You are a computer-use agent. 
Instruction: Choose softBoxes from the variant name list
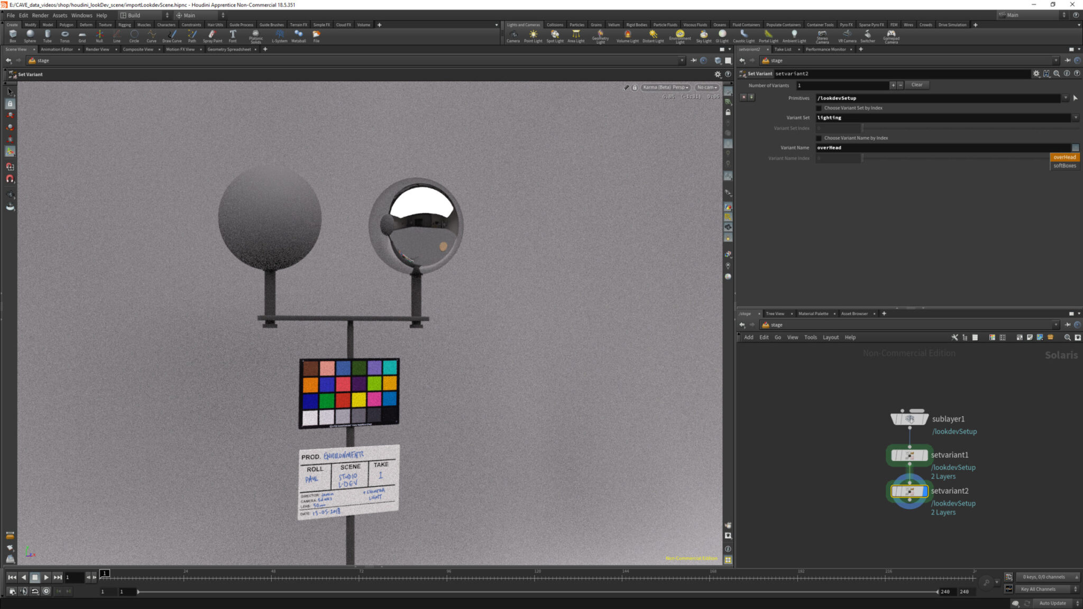[x=1064, y=165]
